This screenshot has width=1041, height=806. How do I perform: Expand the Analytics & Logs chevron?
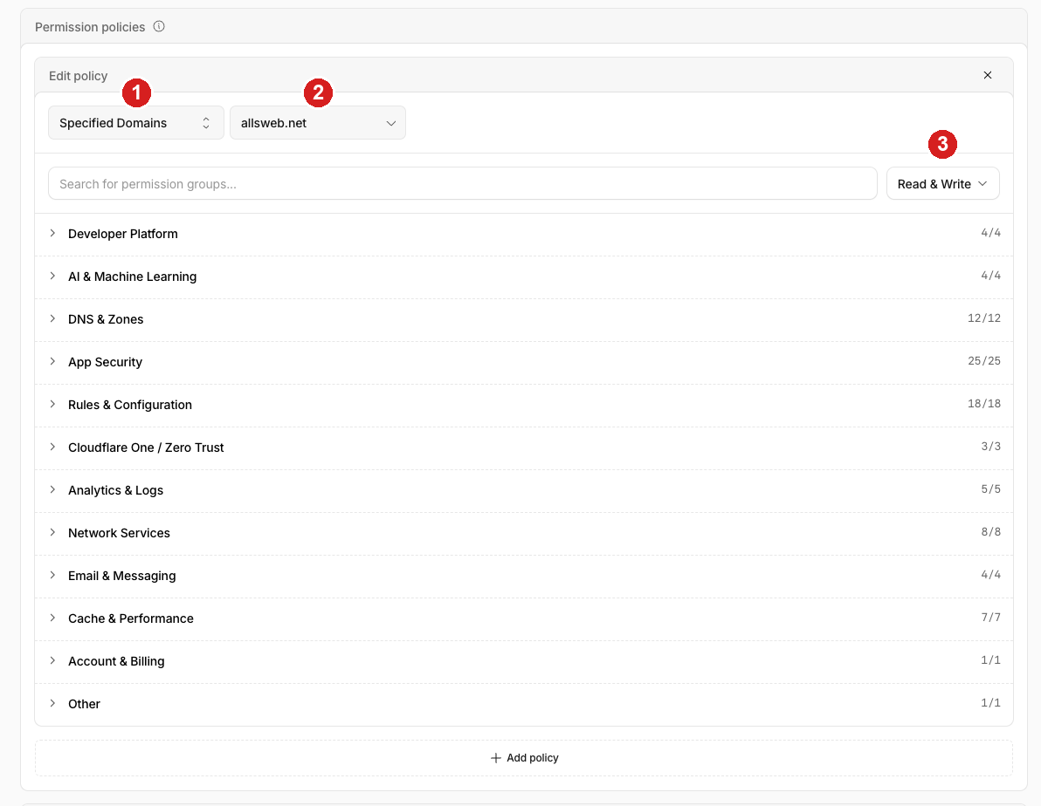pos(52,490)
